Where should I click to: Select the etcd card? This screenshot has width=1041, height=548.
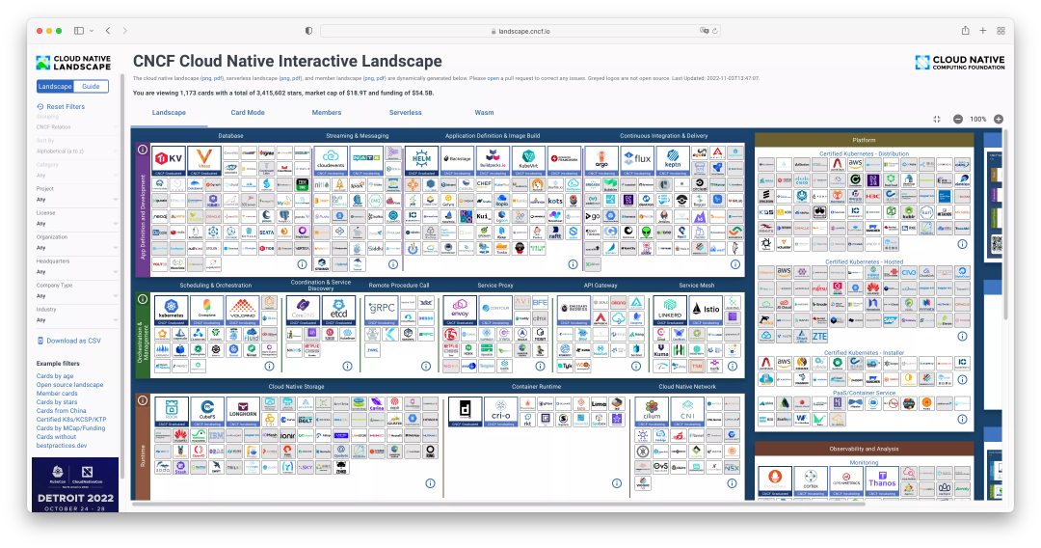pos(338,311)
